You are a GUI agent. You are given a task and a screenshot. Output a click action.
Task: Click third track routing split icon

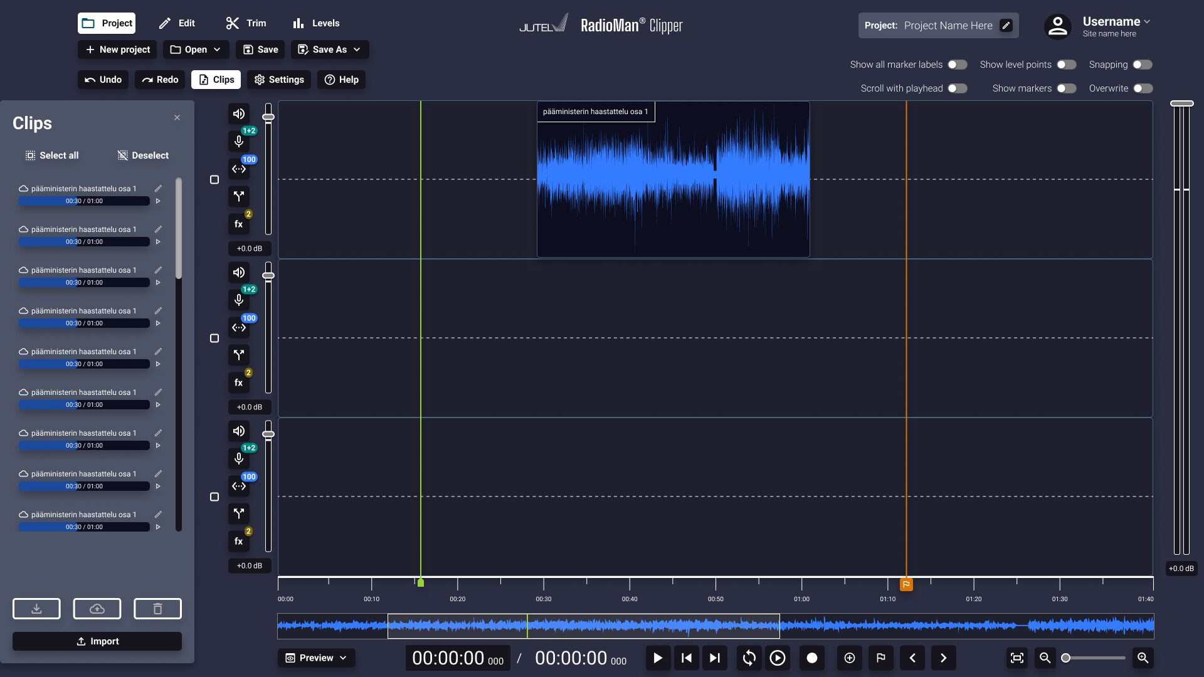tap(239, 513)
